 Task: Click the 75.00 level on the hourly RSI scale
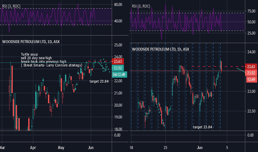[251, 11]
